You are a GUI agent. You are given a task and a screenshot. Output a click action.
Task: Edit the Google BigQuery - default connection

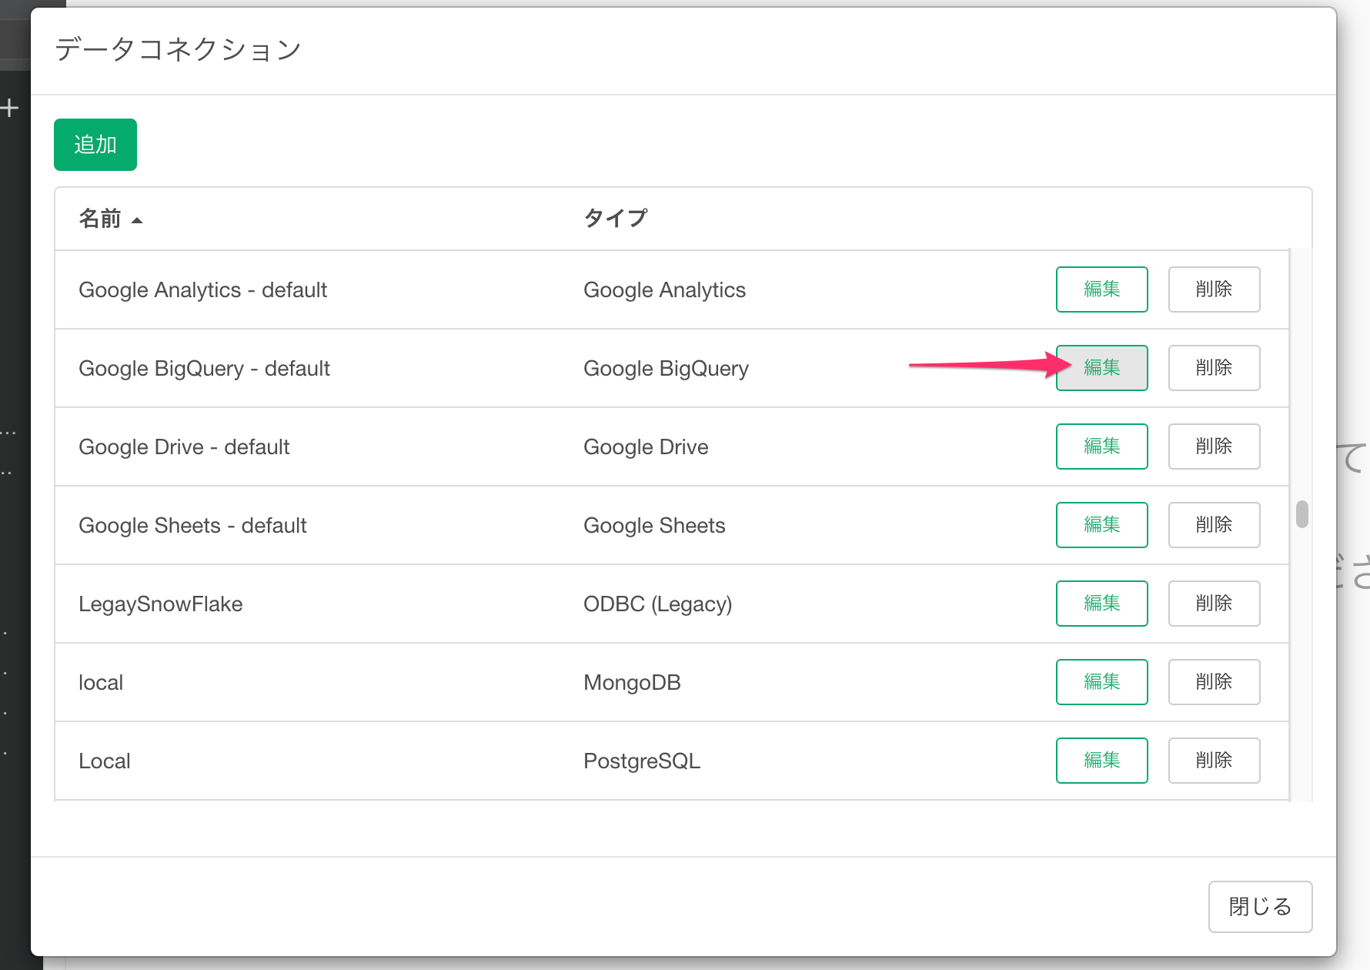(x=1101, y=368)
